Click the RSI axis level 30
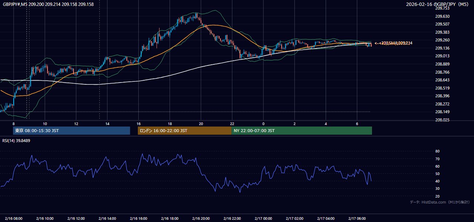This screenshot has width=474, height=222. pyautogui.click(x=437, y=189)
